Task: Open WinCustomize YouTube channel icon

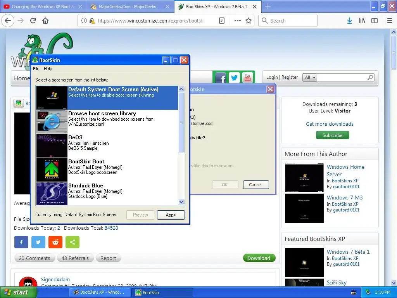Action: coord(248,78)
